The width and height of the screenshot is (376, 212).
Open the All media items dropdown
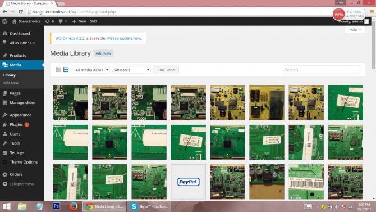tap(91, 70)
